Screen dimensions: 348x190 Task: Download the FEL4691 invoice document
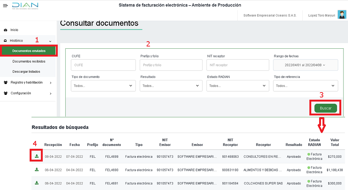pos(37,183)
